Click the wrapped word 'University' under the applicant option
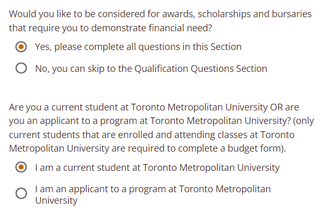This screenshot has height=211, width=325. (56, 200)
